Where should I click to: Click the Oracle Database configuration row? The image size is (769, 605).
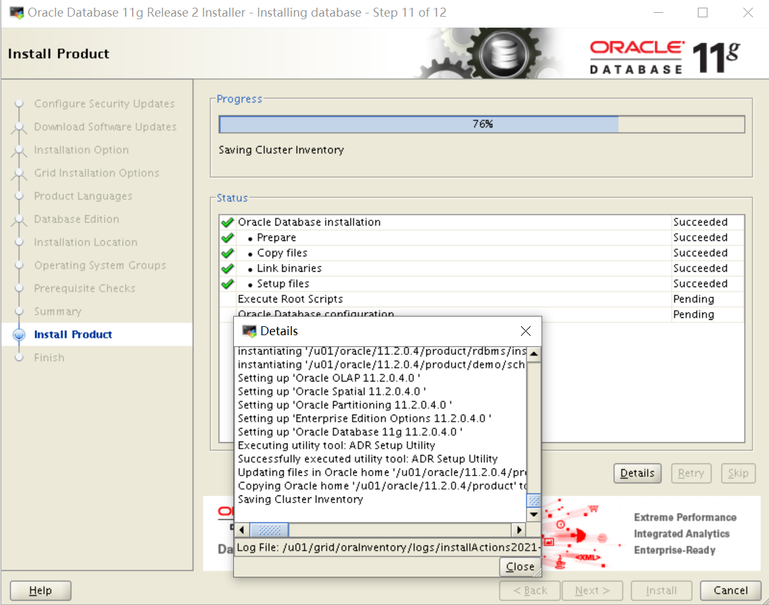(482, 314)
